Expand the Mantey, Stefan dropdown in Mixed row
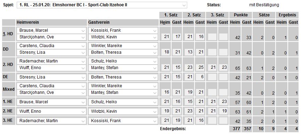Viewport: 301px width, 134px height. 123,92
